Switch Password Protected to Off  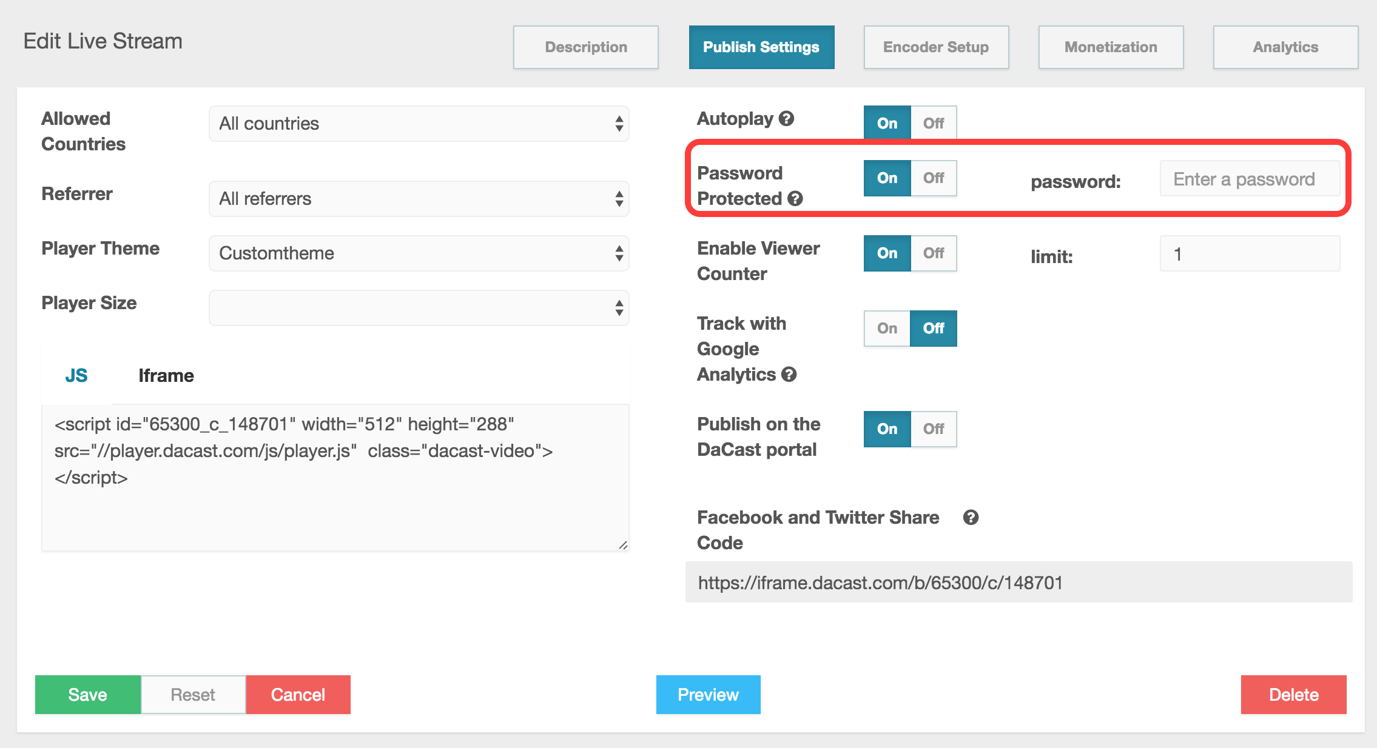934,178
